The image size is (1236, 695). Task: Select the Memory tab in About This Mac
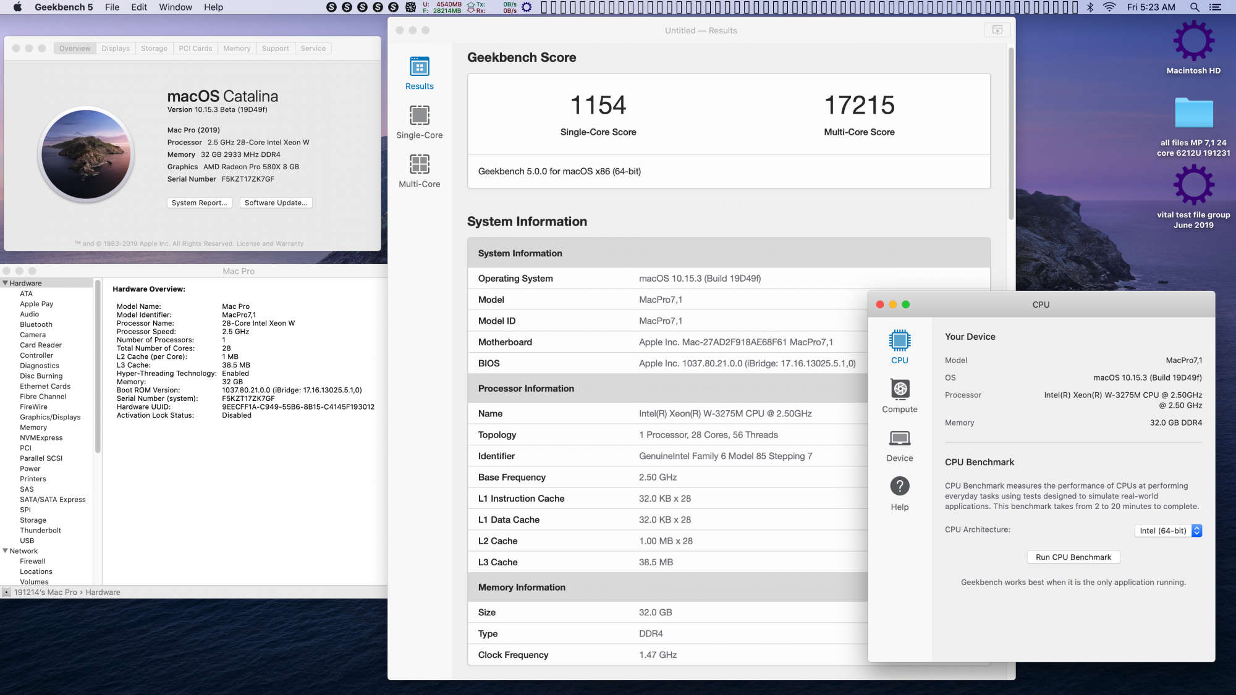pos(236,48)
